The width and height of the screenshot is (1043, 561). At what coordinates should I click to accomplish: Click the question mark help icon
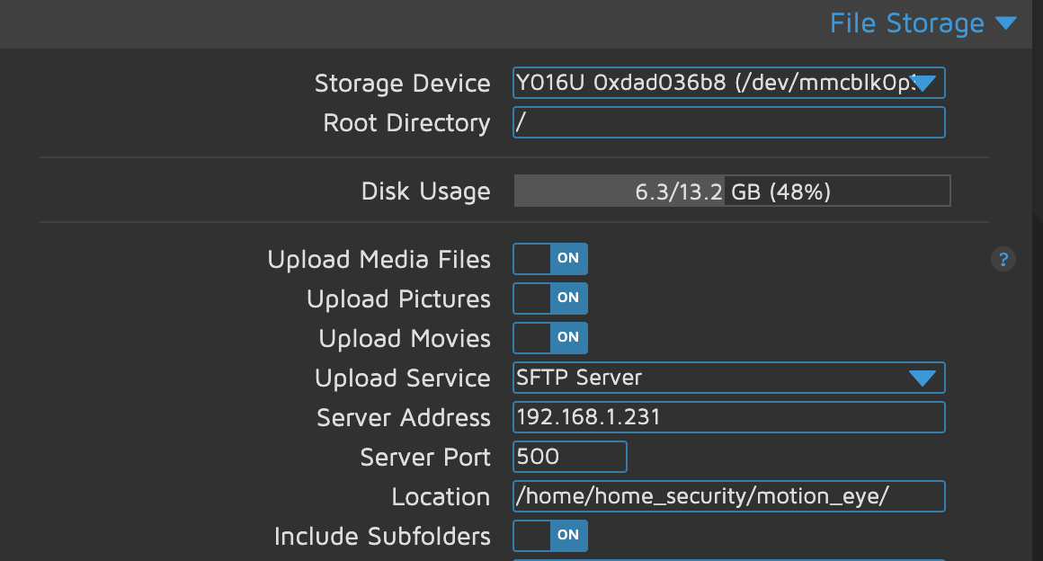point(1003,259)
